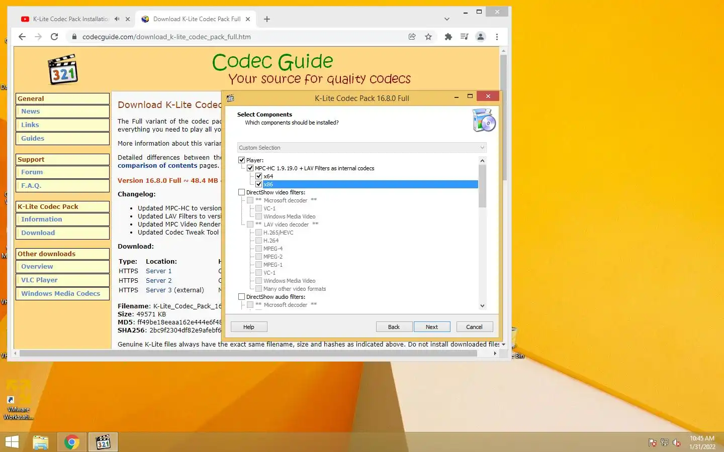Mute the YouTube tab audio icon

(117, 19)
